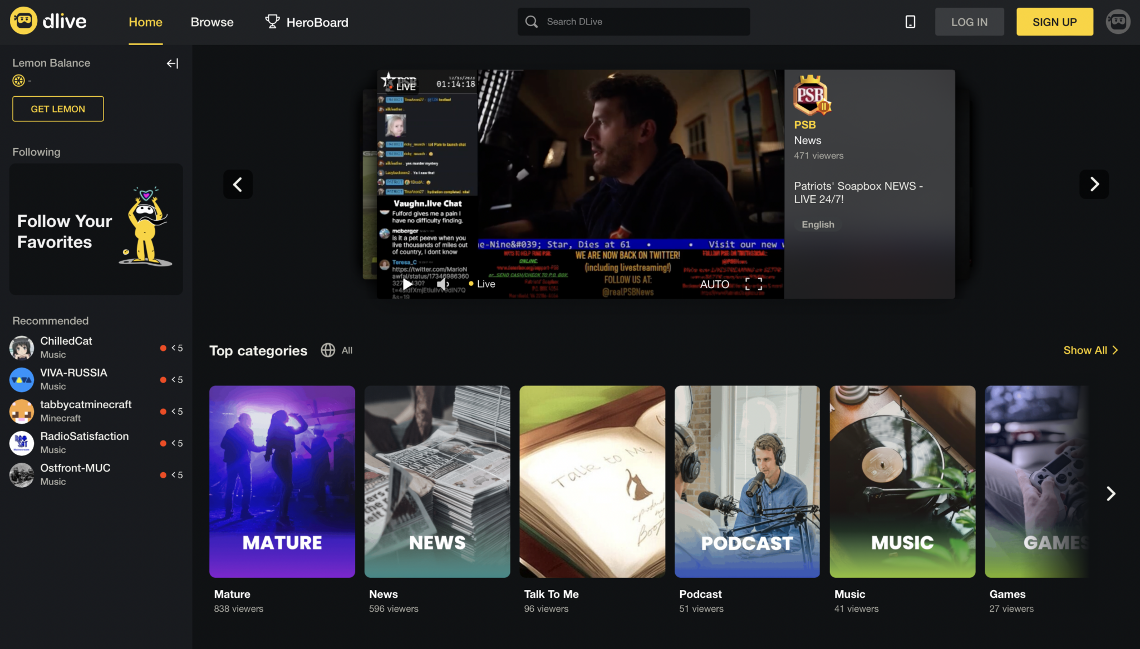Switch to the Browse tab
The image size is (1140, 649).
pos(212,22)
